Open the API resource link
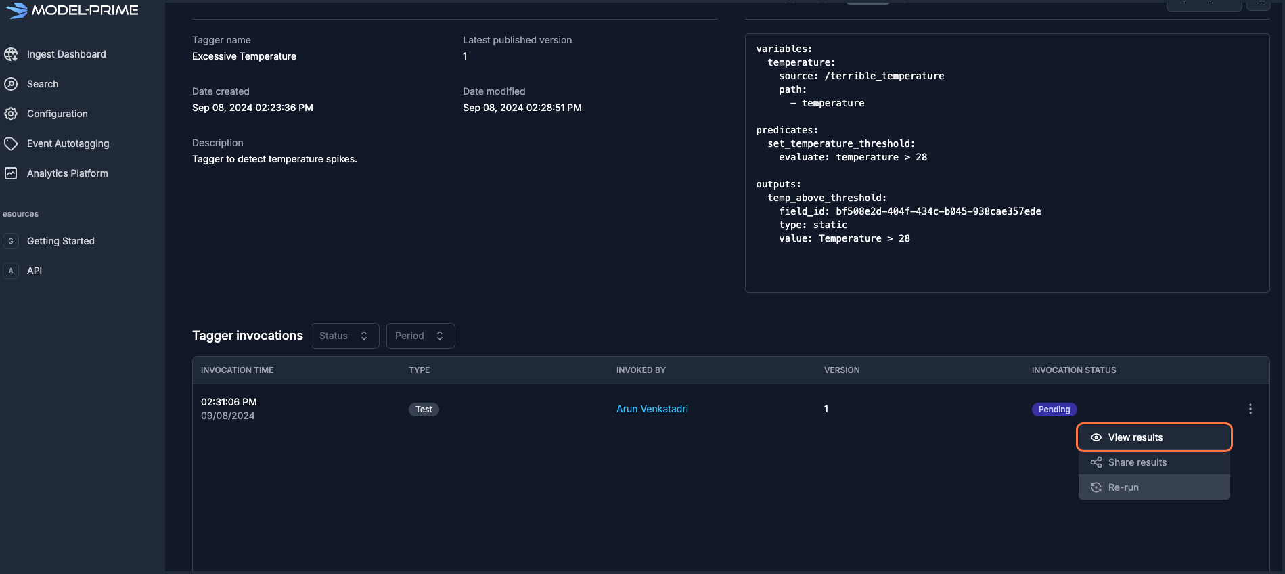This screenshot has height=574, width=1285. [x=35, y=271]
